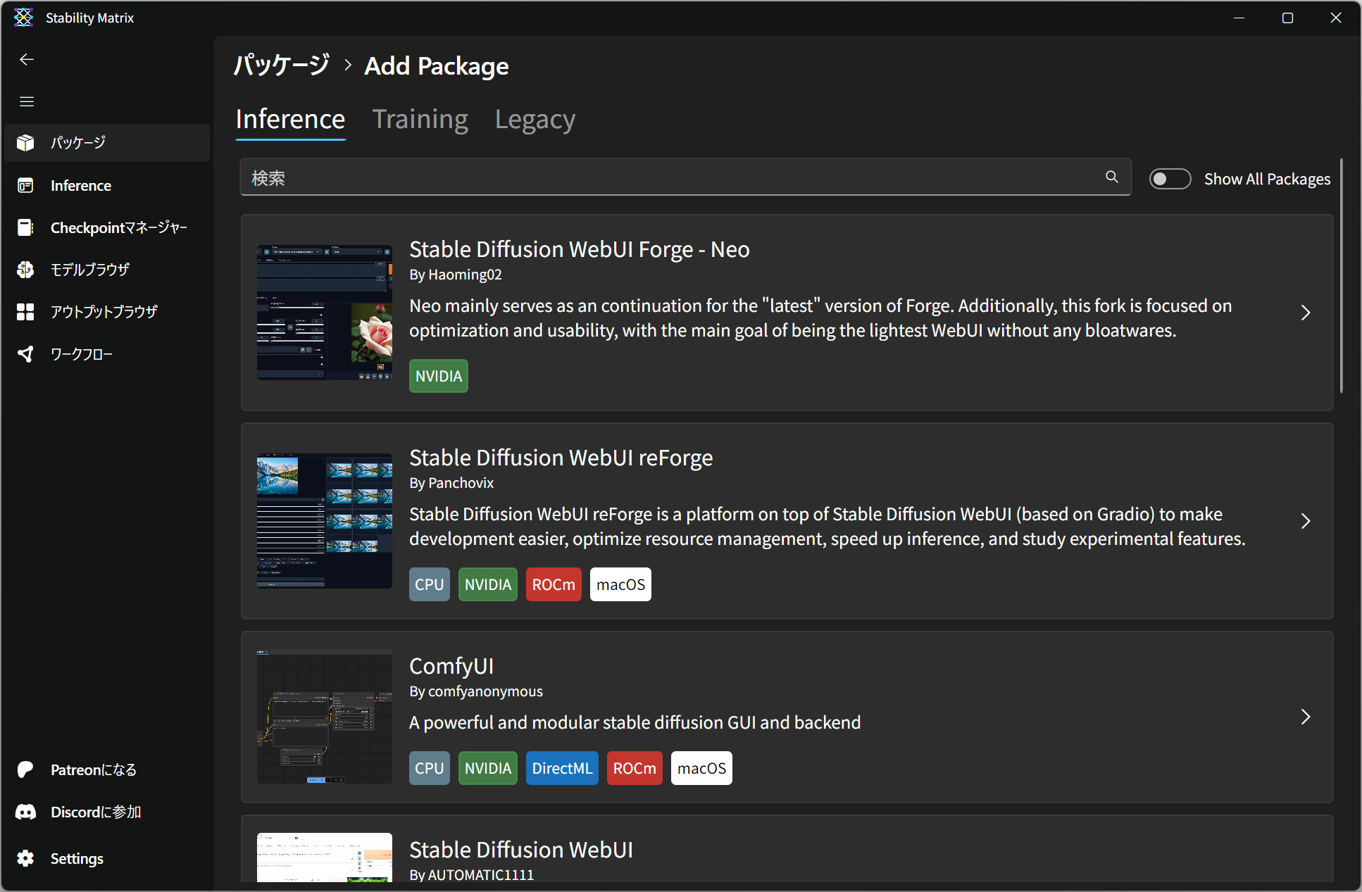1362x892 pixels.
Task: Open the アウトプットブラウザ grid icon
Action: coord(26,312)
